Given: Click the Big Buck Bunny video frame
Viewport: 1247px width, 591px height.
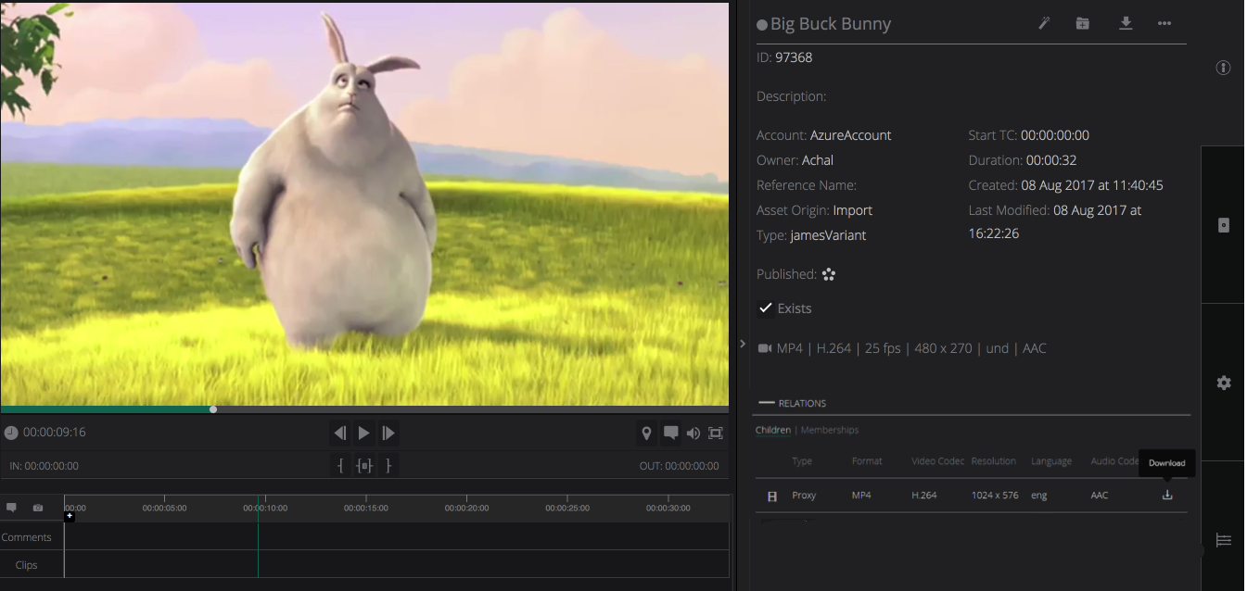Looking at the screenshot, I should [x=364, y=204].
